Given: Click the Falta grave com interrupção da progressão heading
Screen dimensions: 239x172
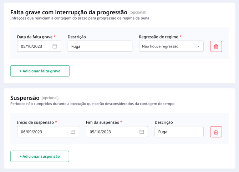Looking at the screenshot, I should coord(69,12).
